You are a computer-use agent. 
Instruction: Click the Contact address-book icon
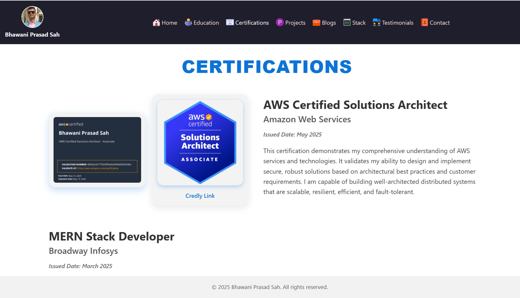point(424,22)
